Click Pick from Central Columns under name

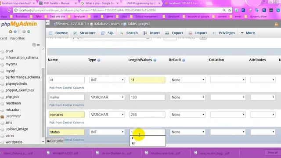67,105
